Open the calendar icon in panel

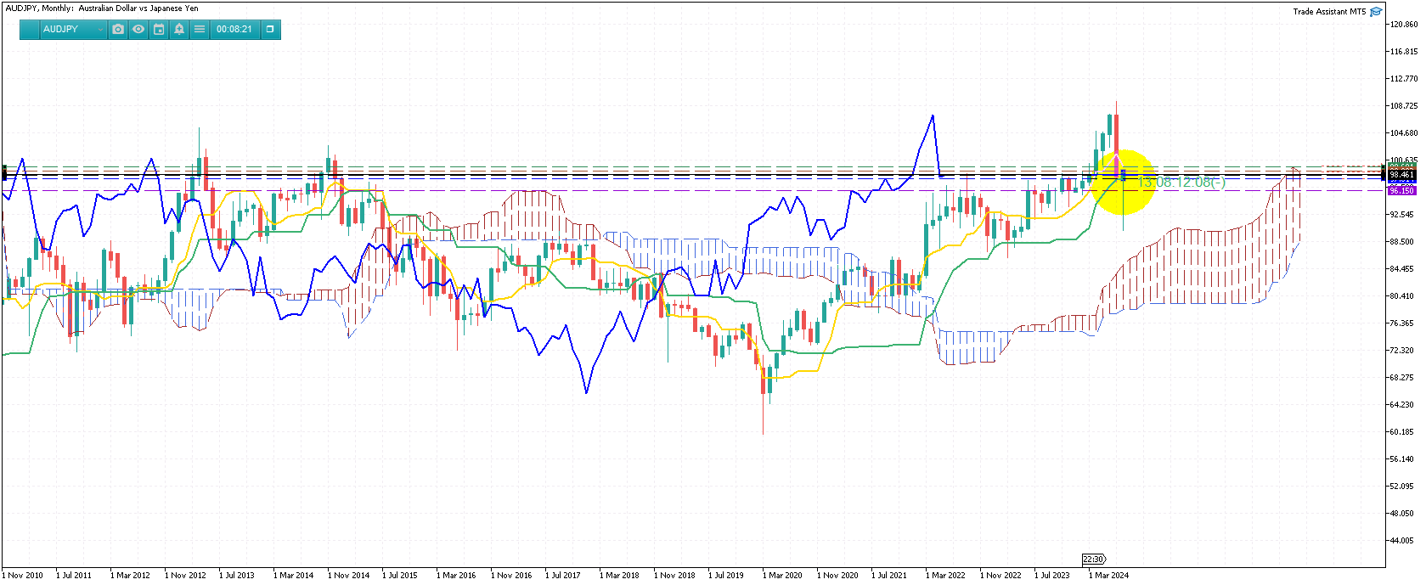159,29
